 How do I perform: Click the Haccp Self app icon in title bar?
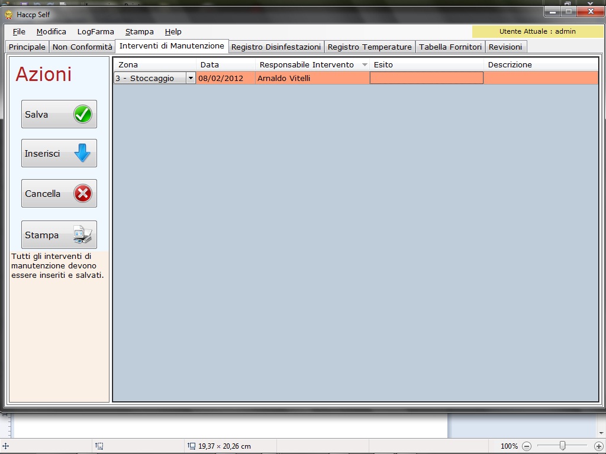click(9, 15)
